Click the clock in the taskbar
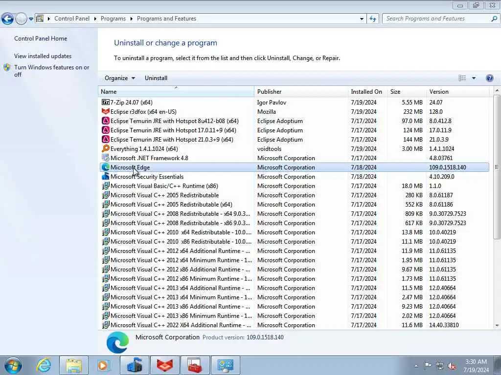The height and width of the screenshot is (375, 501). [x=476, y=366]
